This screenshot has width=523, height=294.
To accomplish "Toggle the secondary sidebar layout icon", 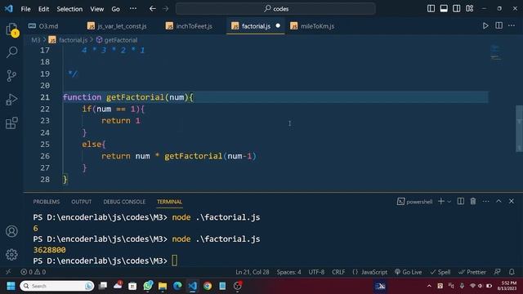I will click(457, 9).
